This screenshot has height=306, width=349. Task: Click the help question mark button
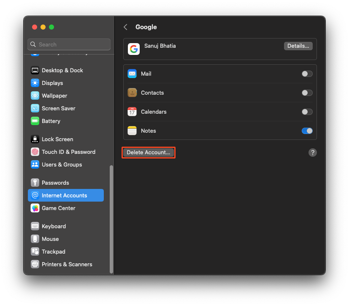[312, 153]
